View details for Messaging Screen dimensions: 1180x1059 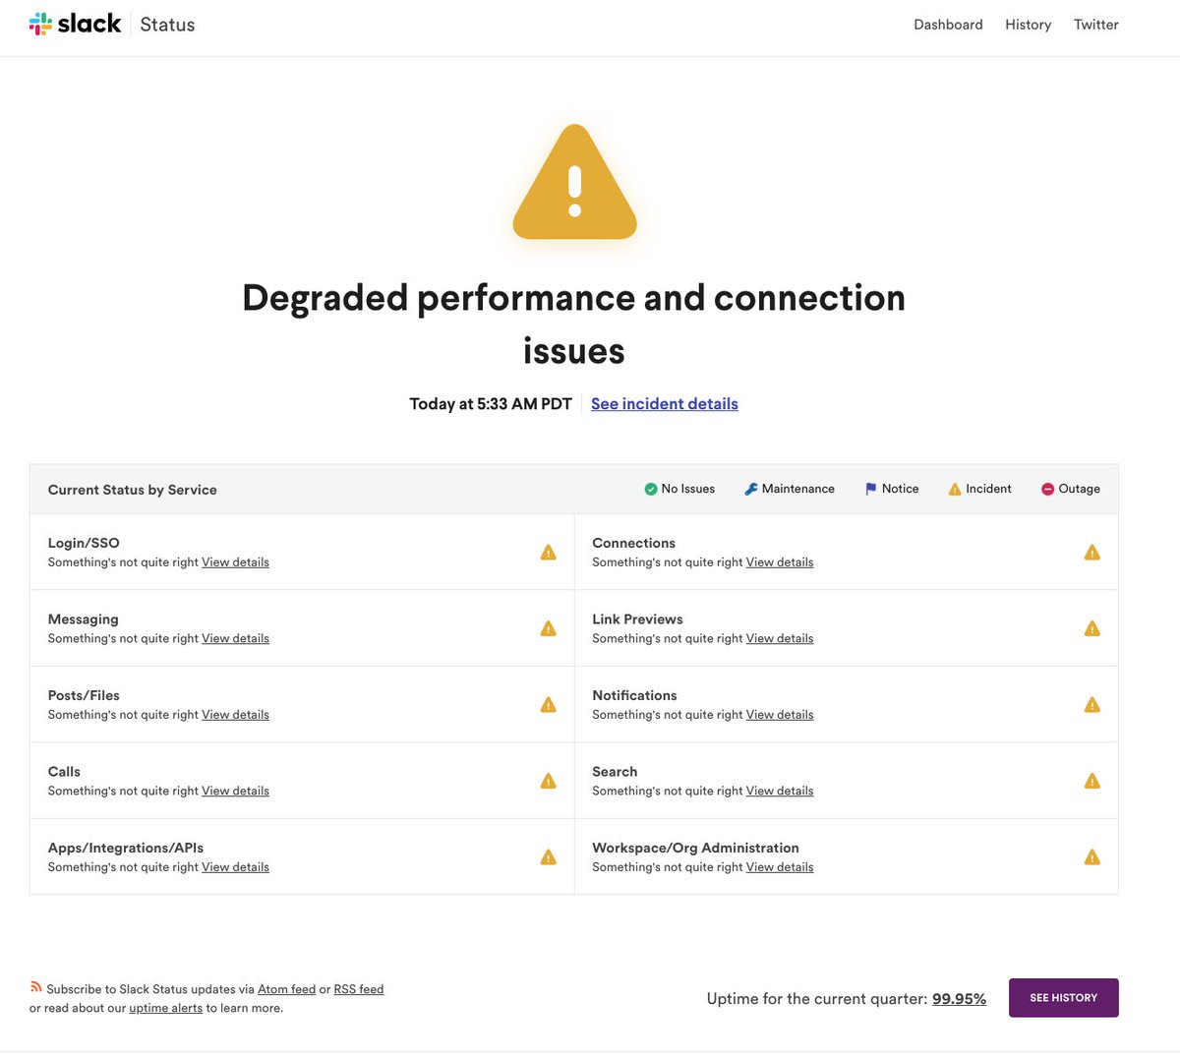[x=235, y=638]
